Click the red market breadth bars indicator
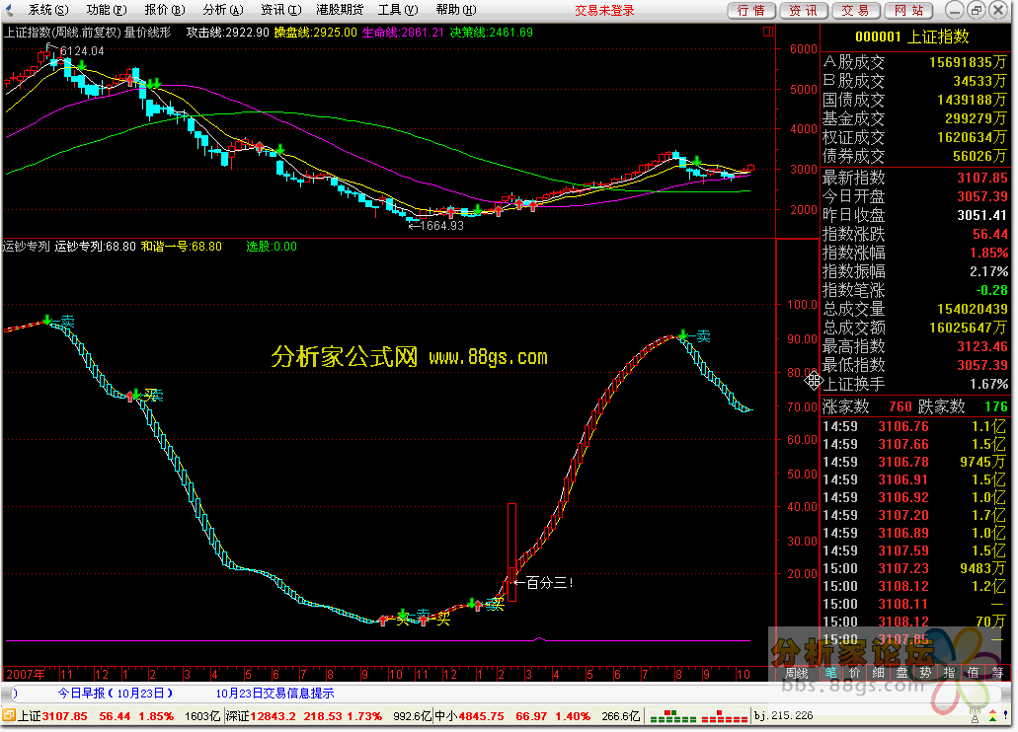 [725, 717]
